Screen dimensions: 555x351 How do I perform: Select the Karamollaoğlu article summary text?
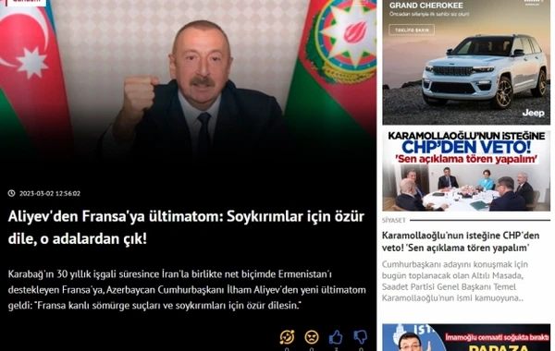coord(455,282)
